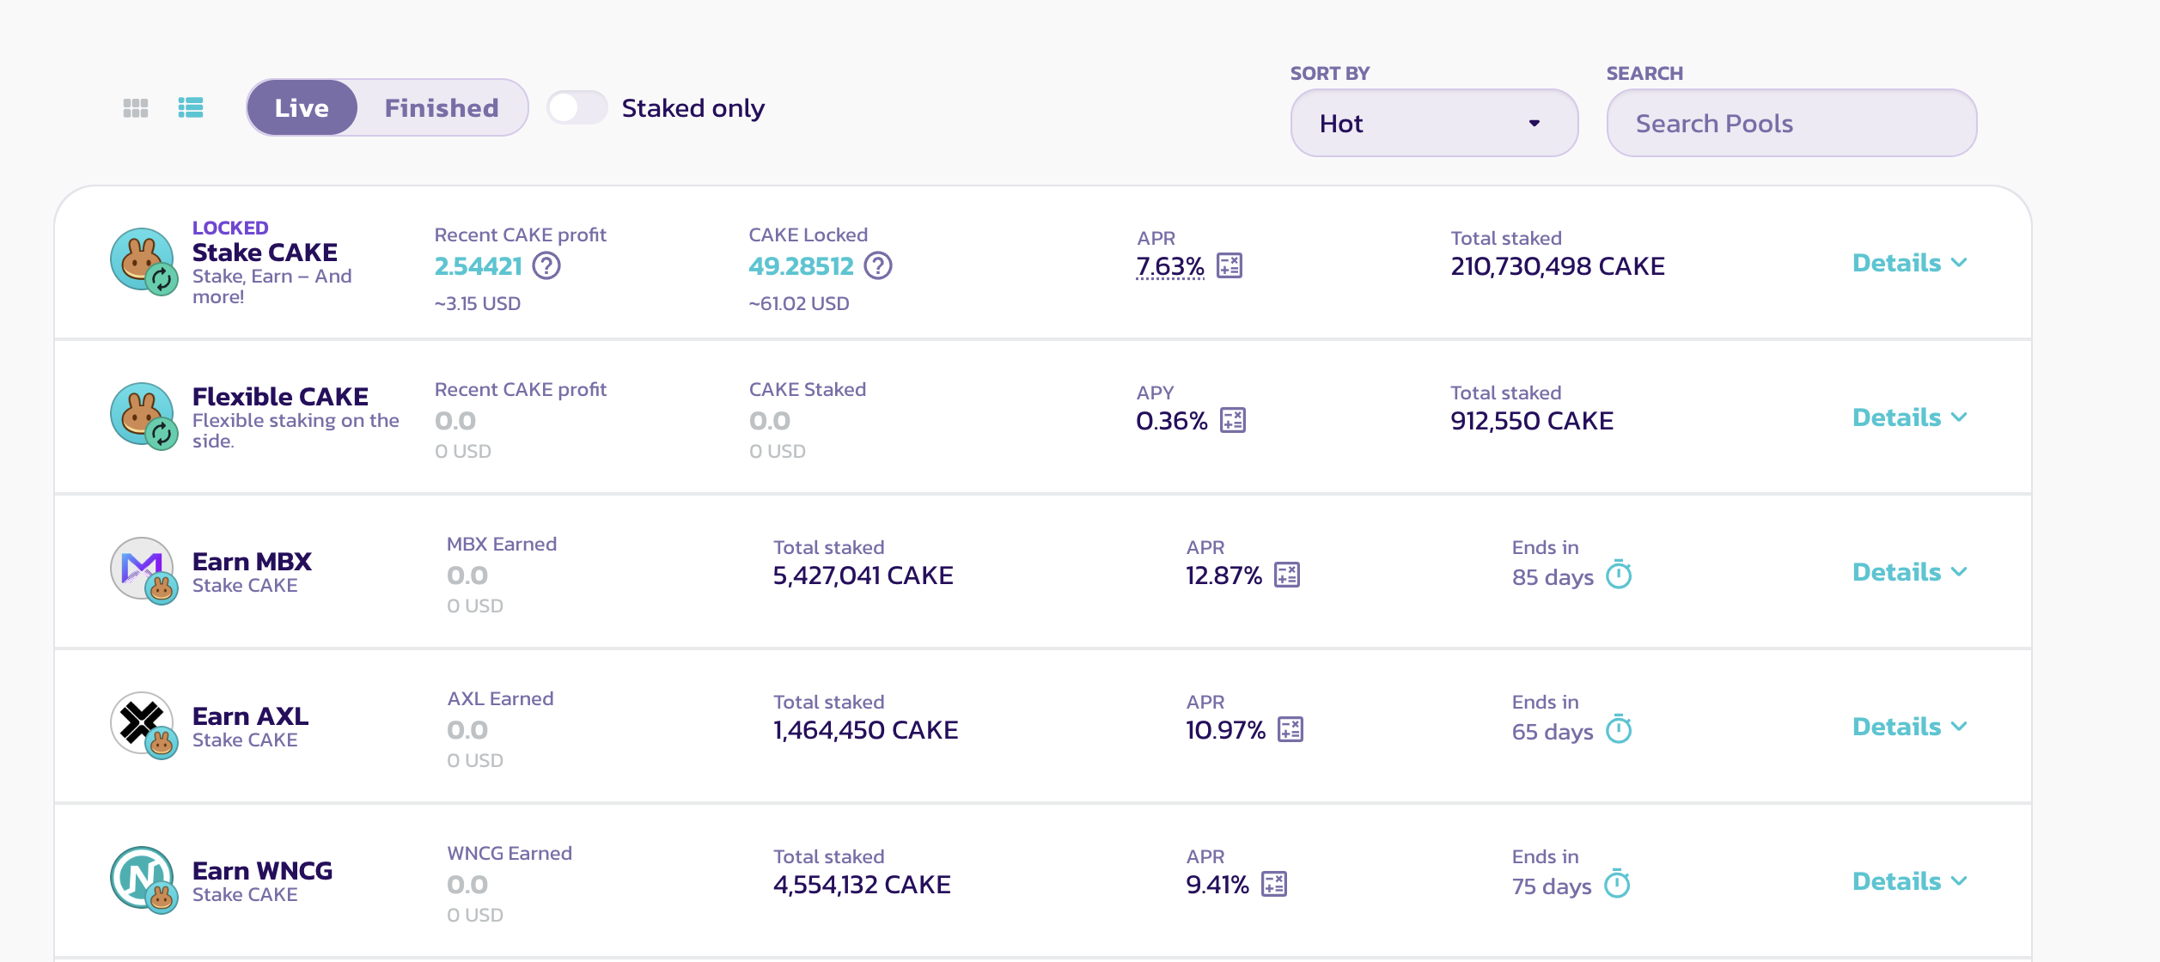Expand Details for Stake CAKE pool
Image resolution: width=2160 pixels, height=962 pixels.
(1909, 263)
